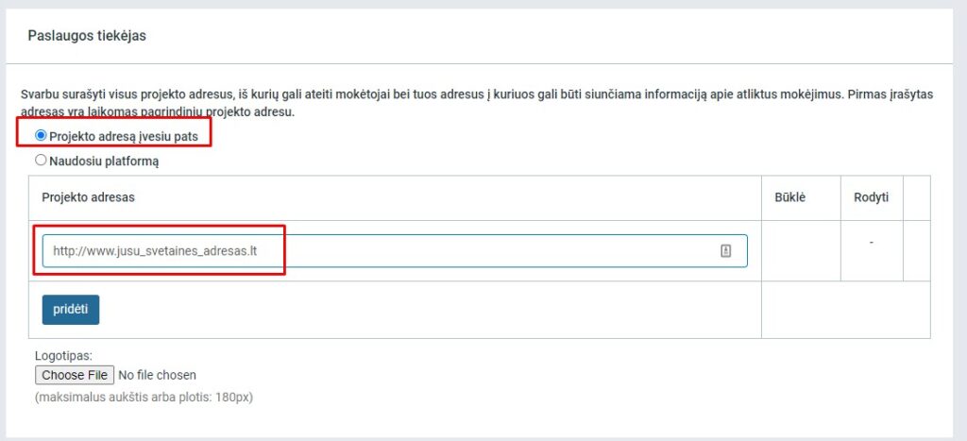Click autofill contact icon inside address field

pos(726,251)
